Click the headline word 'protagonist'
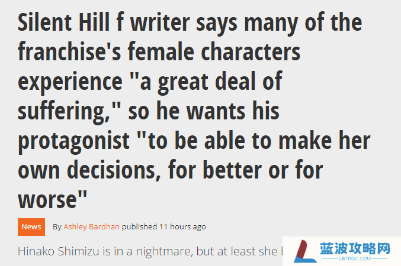 click(x=73, y=141)
